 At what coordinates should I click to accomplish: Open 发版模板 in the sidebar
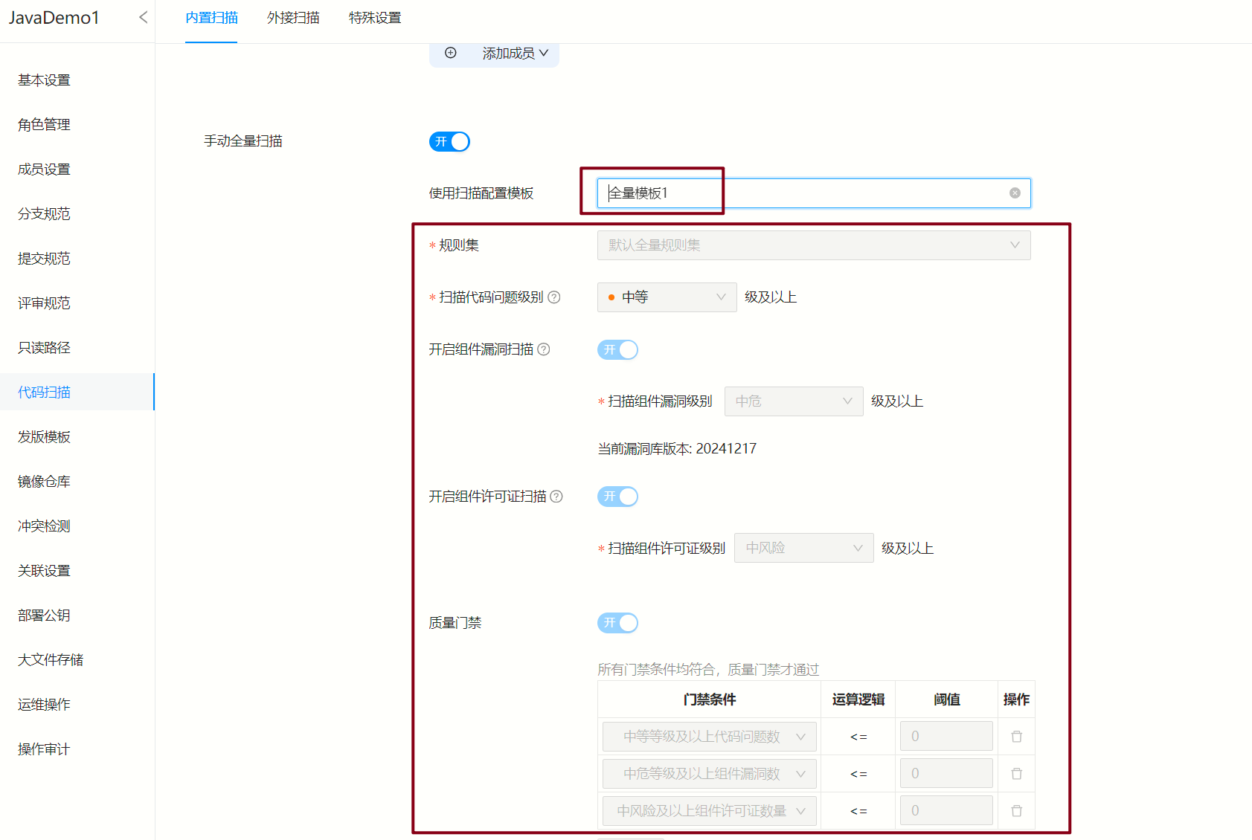44,437
